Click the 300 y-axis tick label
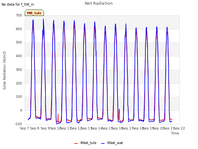This screenshot has height=149, width=198. (x=19, y=70)
